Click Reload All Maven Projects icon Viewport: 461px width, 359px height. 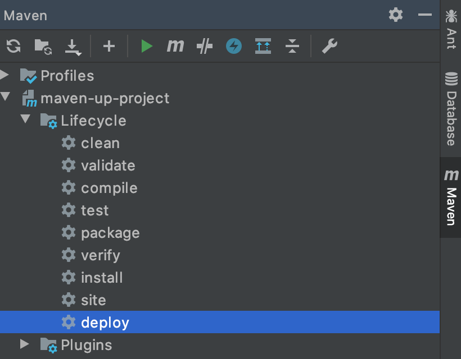point(13,46)
